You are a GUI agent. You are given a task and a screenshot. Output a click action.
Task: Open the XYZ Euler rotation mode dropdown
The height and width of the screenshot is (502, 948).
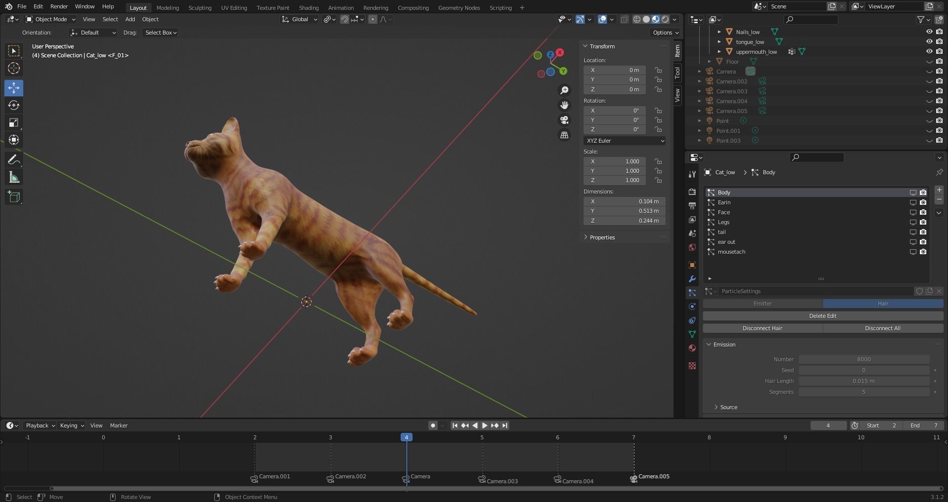pos(625,141)
